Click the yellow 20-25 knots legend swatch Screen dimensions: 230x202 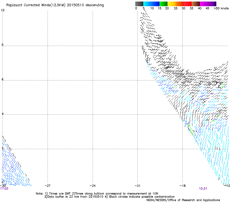click(172, 4)
